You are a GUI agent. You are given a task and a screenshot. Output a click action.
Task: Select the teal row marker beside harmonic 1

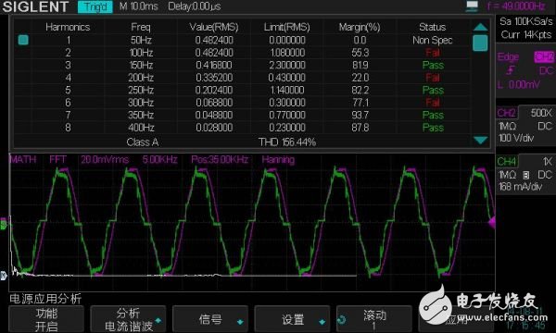click(x=23, y=40)
